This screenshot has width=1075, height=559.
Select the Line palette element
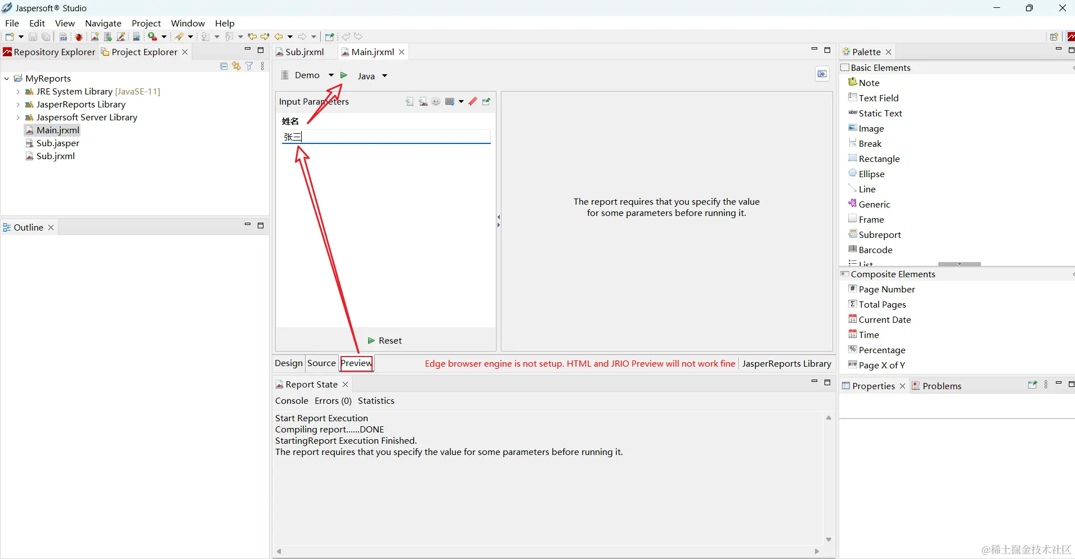pos(862,189)
